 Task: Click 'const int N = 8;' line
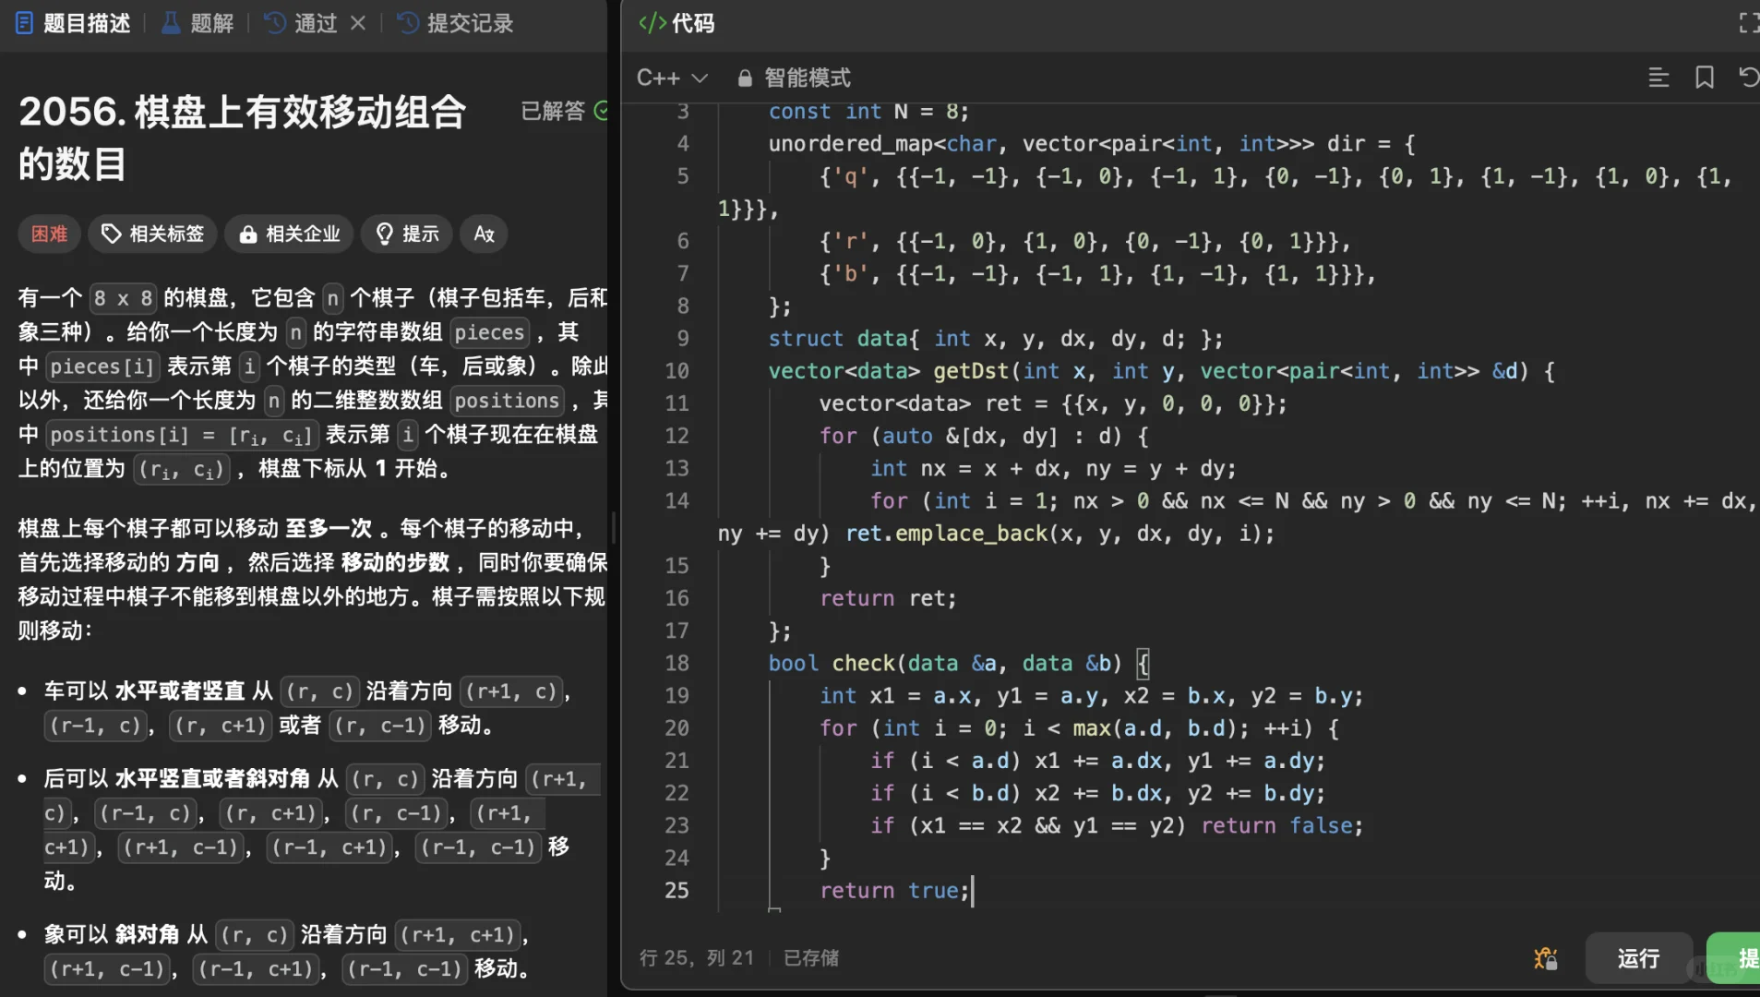868,112
